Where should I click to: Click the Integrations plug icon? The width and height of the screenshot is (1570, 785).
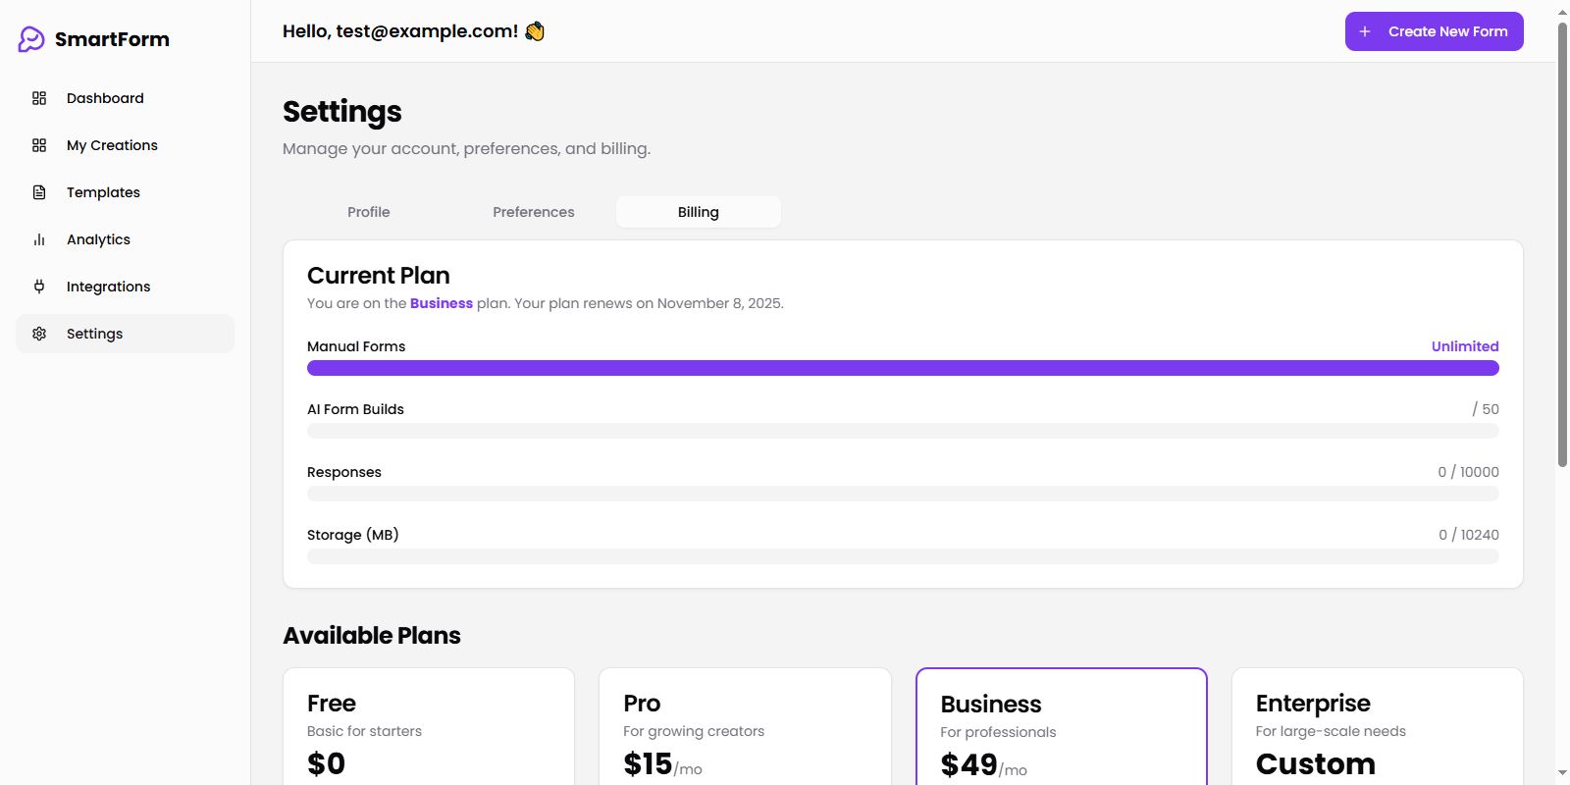(39, 287)
